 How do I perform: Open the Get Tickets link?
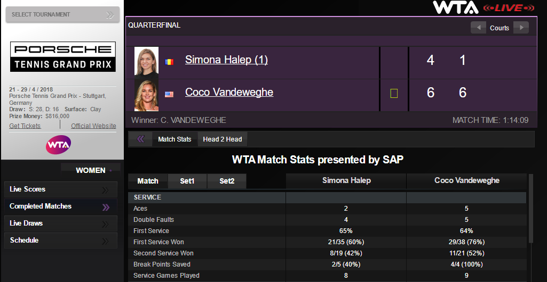click(x=25, y=126)
